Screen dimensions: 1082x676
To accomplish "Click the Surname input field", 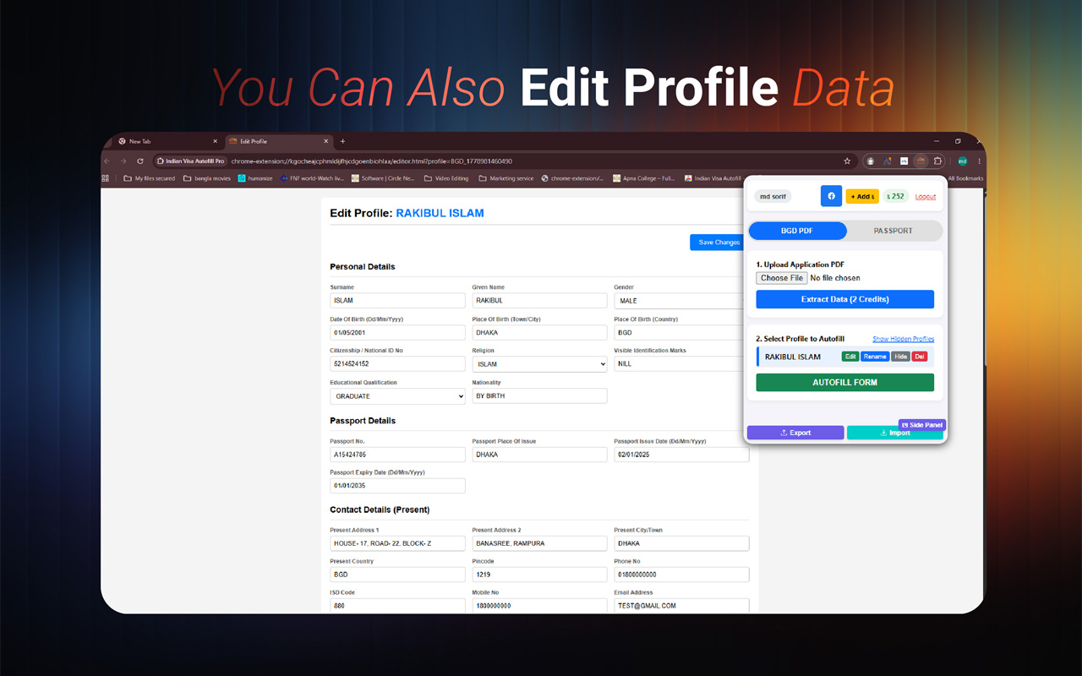I will (397, 301).
